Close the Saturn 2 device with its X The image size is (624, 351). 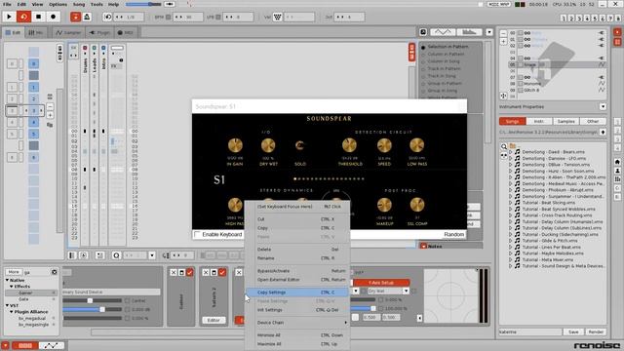click(206, 272)
